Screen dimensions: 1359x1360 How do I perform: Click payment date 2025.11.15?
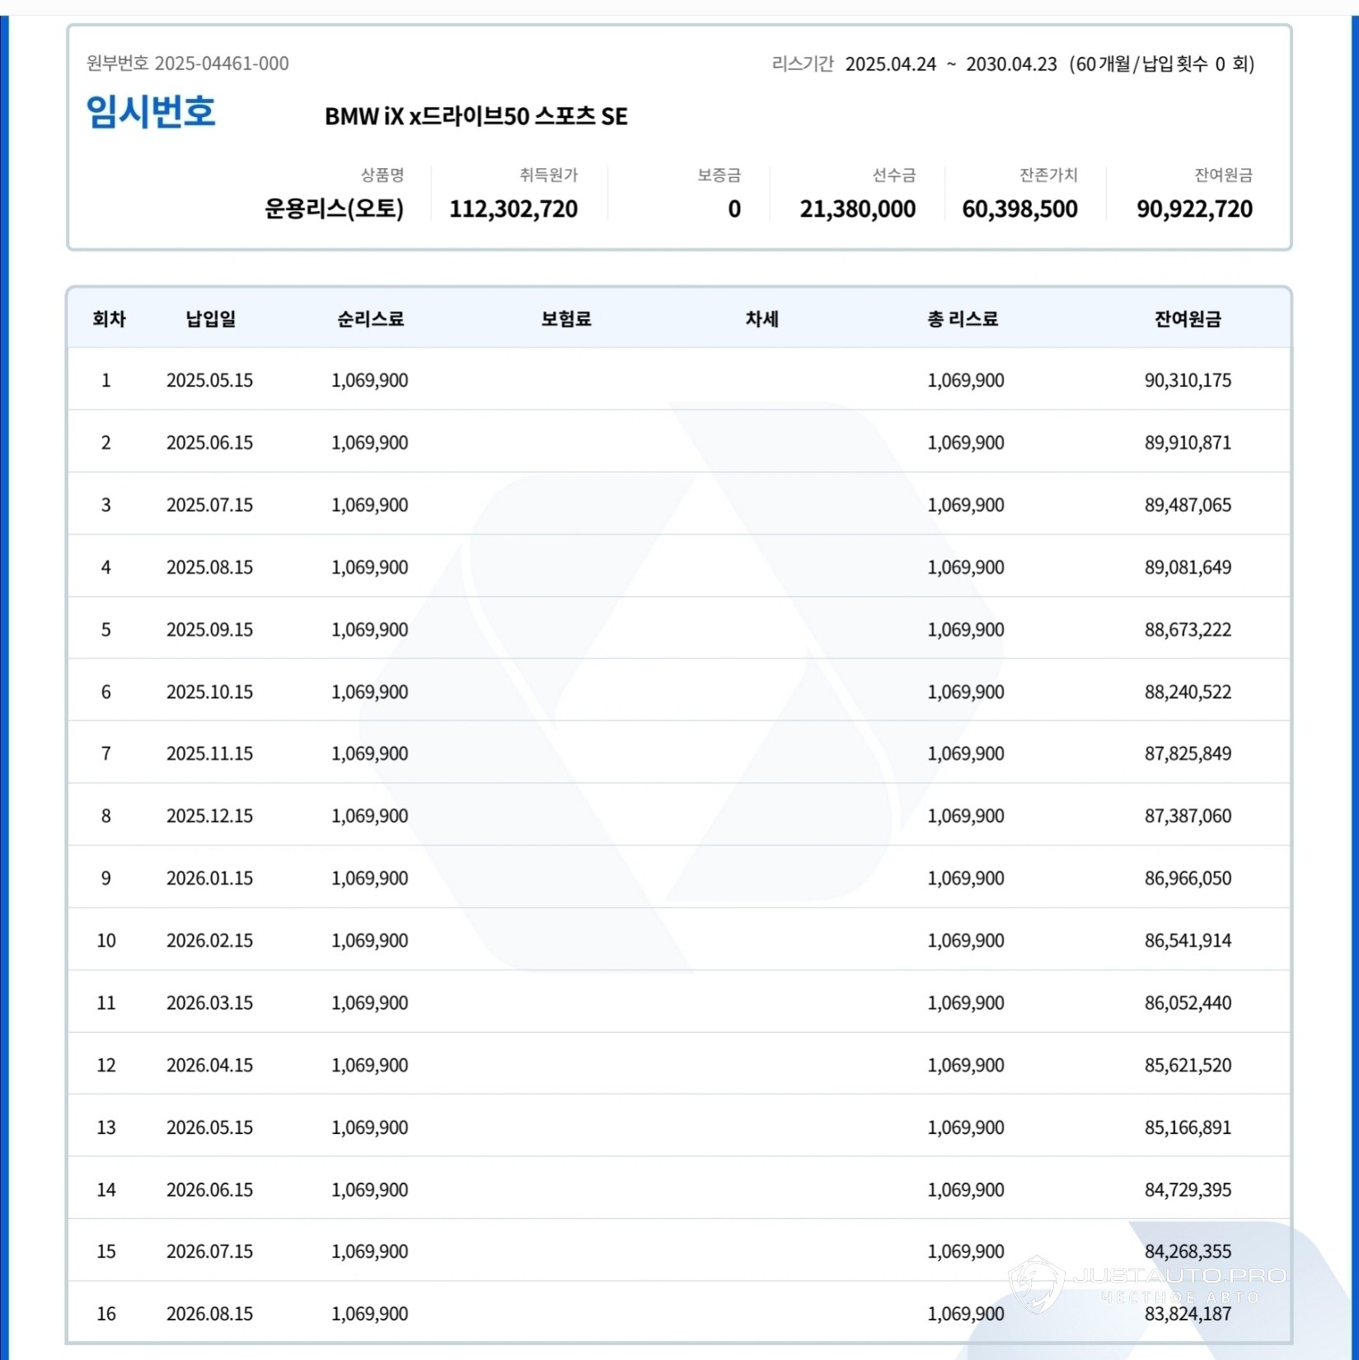pos(210,753)
